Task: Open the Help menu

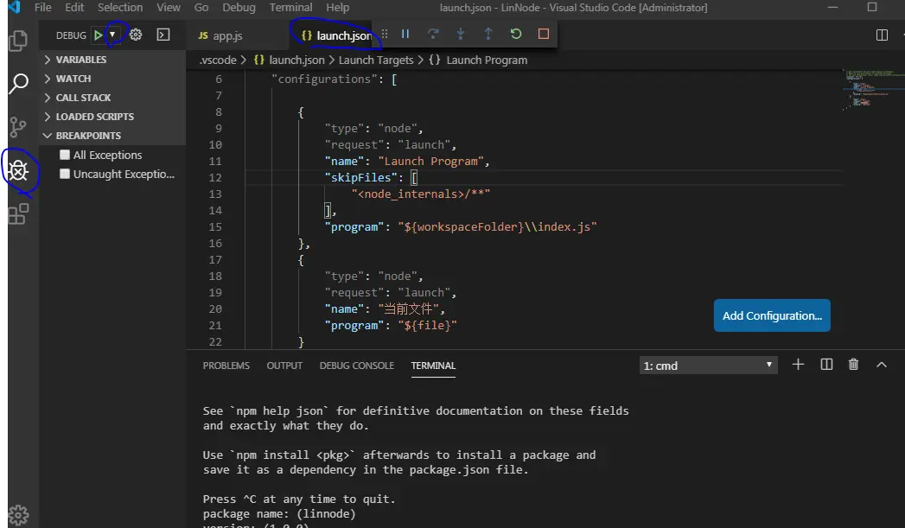Action: pos(338,8)
